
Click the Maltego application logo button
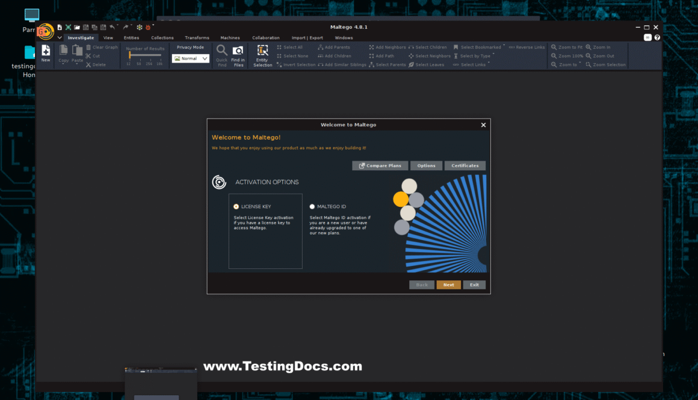tap(46, 31)
